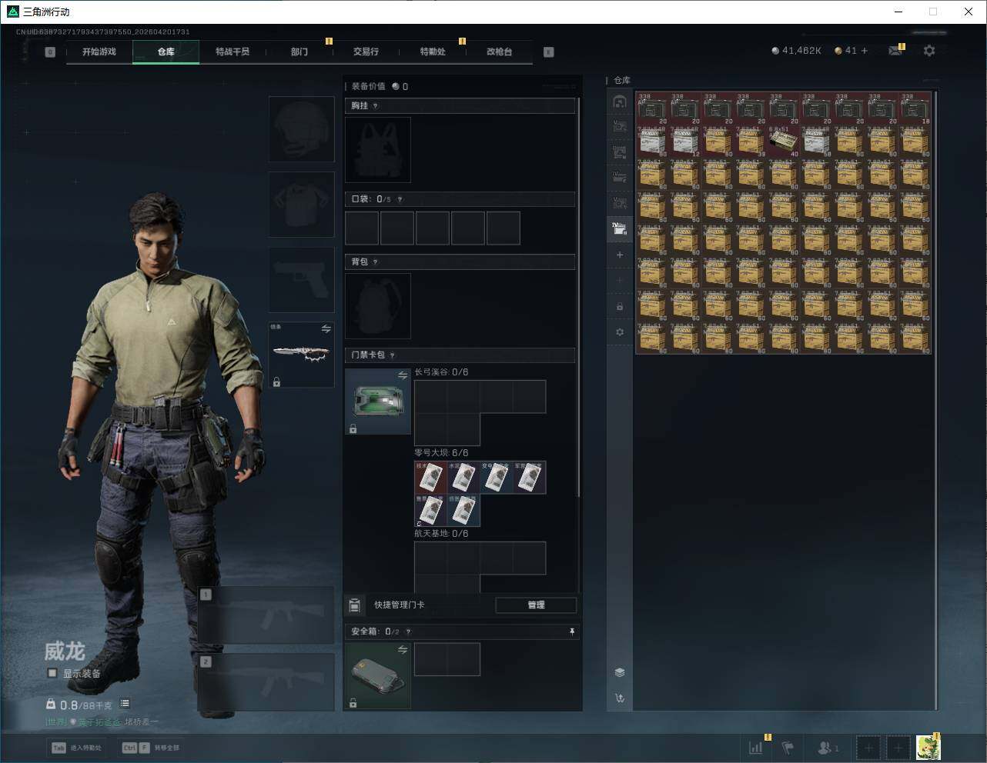Click the empty helmet equipment slot
This screenshot has height=763, width=987.
[301, 128]
